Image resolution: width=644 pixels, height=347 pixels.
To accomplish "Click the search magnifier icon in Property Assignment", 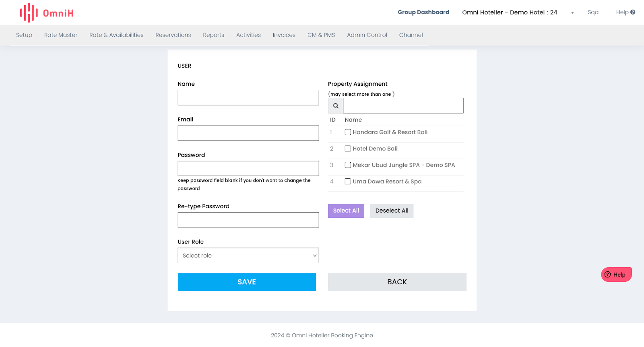I will [336, 106].
